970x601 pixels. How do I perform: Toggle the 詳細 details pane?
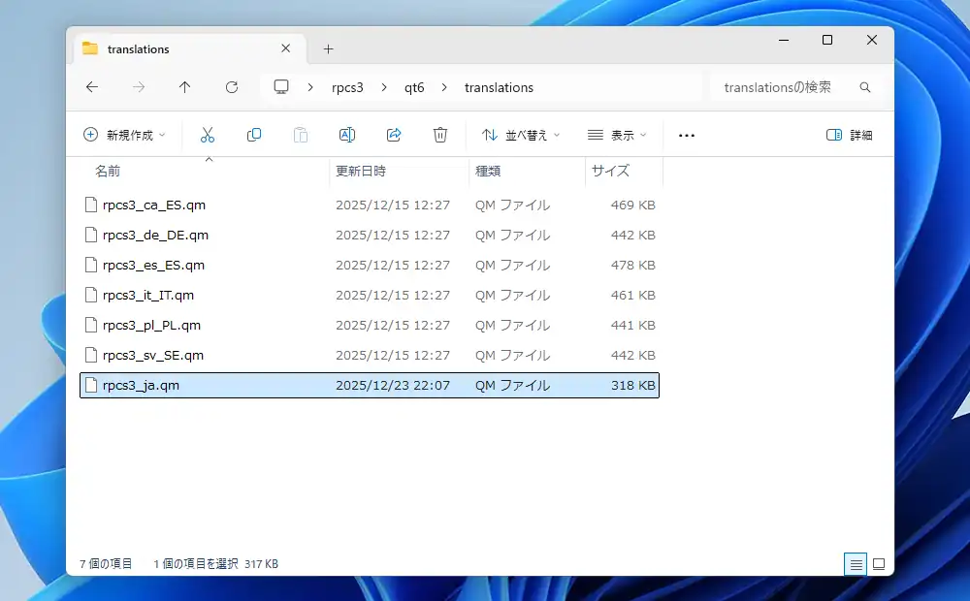click(849, 135)
